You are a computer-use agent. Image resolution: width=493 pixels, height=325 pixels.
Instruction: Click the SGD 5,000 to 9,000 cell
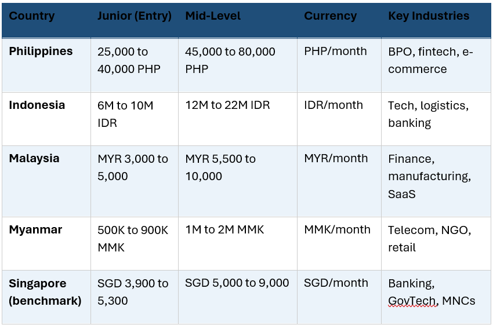[238, 297]
